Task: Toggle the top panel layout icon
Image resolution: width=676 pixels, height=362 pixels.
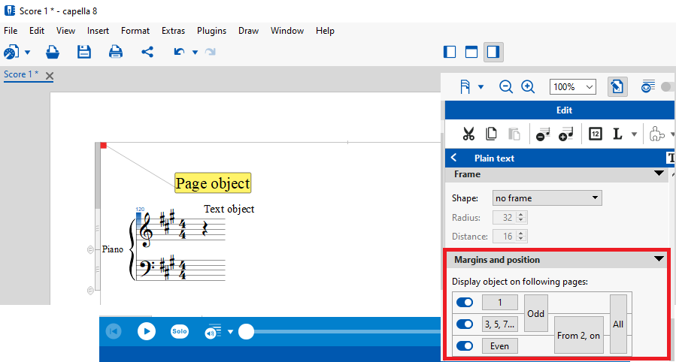Action: point(471,52)
